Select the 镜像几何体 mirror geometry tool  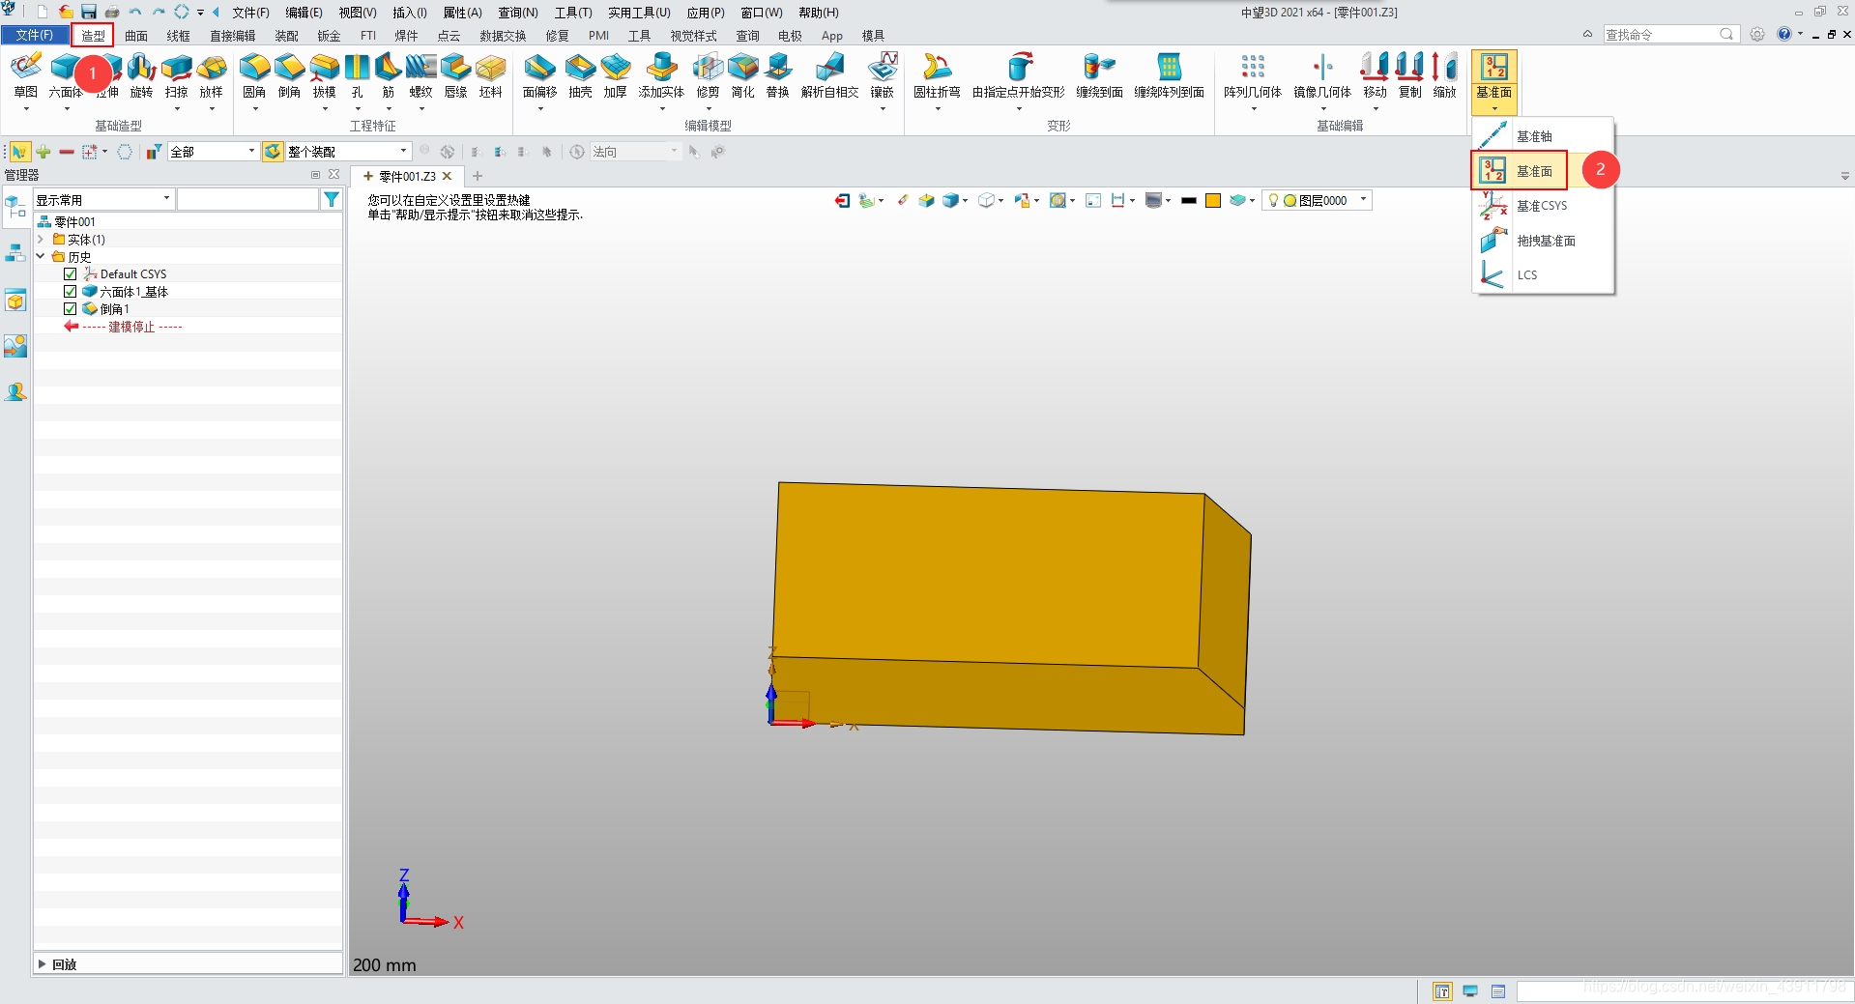coord(1322,76)
